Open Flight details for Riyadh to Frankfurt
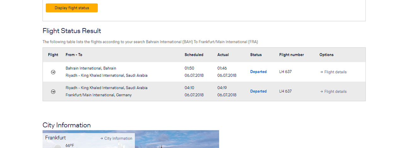The width and height of the screenshot is (404, 148). pos(333,92)
